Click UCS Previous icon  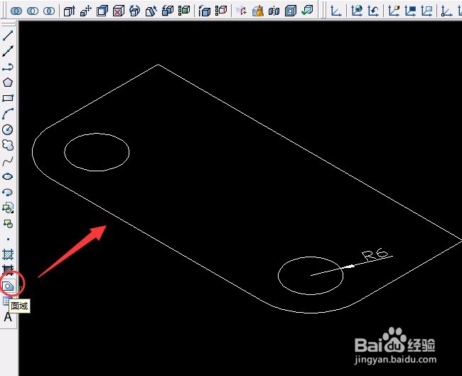click(373, 11)
